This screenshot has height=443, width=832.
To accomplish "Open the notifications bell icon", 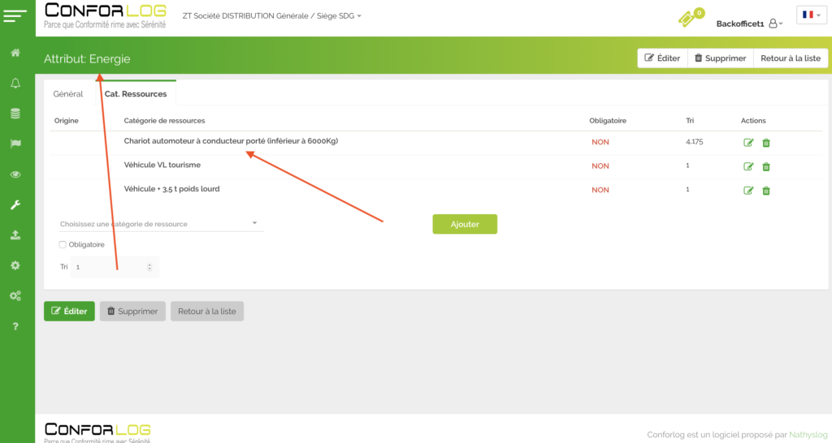I will coord(15,84).
